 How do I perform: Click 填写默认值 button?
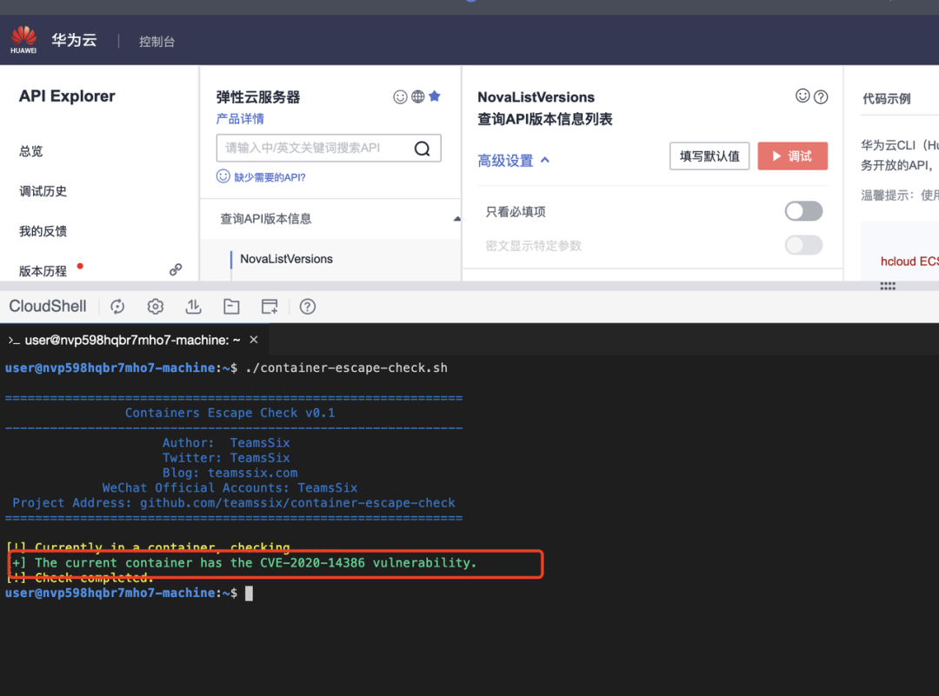(x=709, y=156)
